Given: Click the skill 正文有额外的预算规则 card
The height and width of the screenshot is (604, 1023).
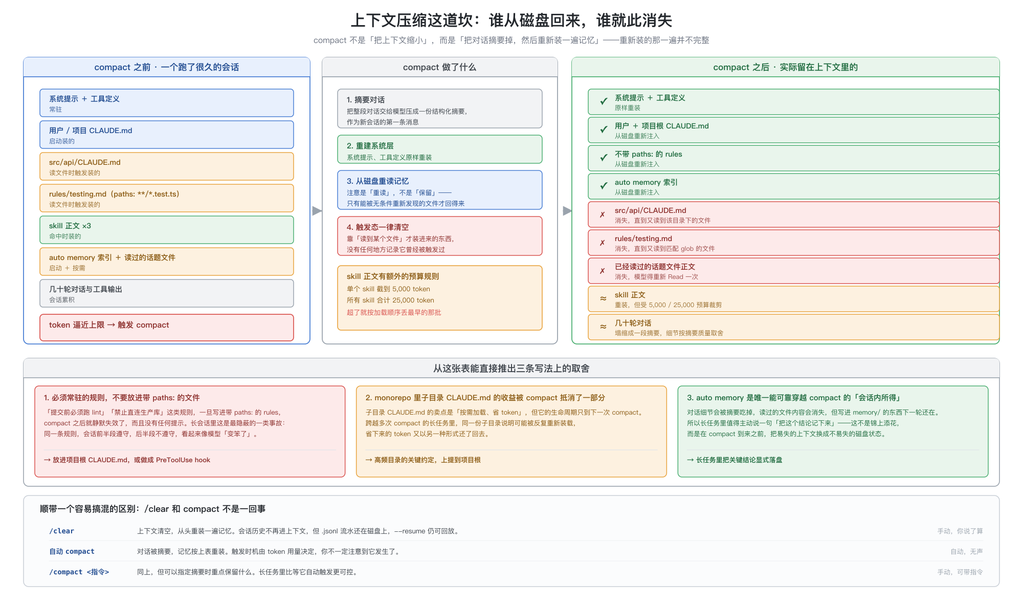Looking at the screenshot, I should tap(440, 298).
